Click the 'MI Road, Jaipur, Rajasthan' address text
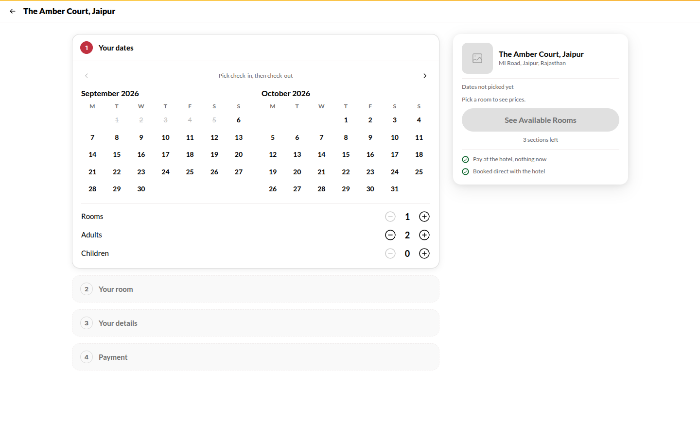Screen dimensions: 700x437 click(x=532, y=63)
